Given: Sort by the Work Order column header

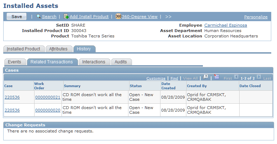Looking at the screenshot, I should click(x=39, y=86).
